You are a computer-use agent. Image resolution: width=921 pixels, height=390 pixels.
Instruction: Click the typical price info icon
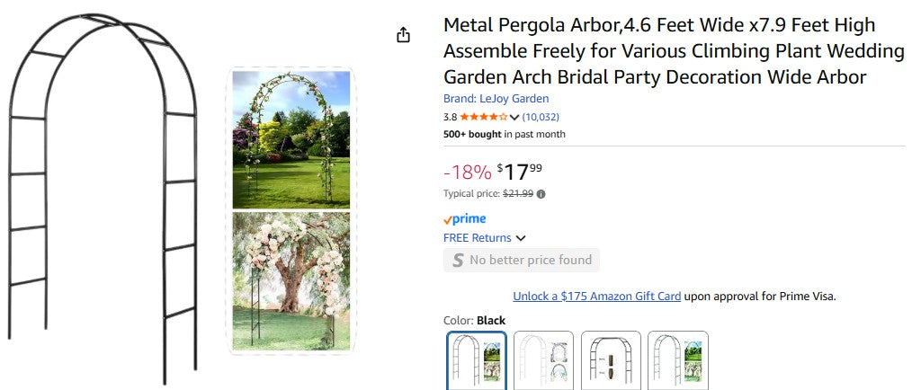coord(541,193)
